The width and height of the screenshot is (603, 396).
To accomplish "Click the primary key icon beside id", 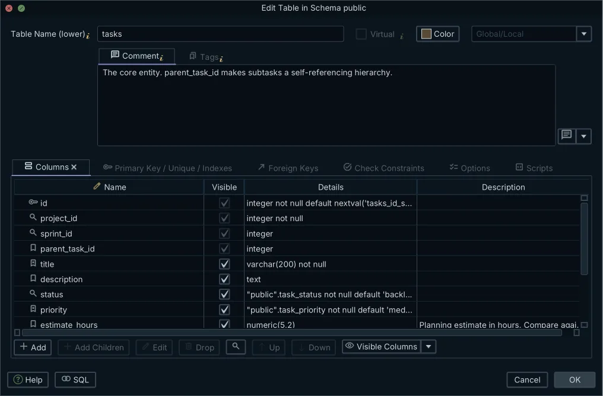I will coord(33,202).
